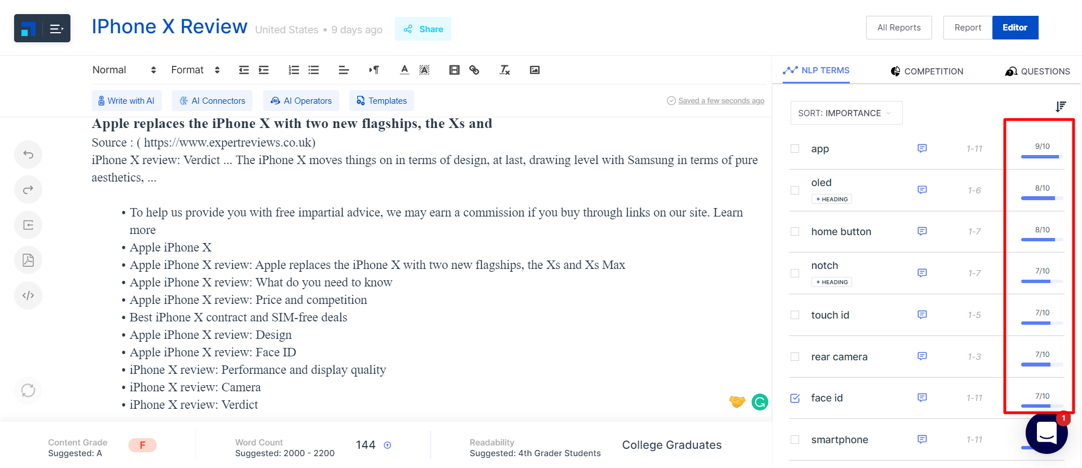The width and height of the screenshot is (1082, 468).
Task: Click the import content icon in left sidebar
Action: (x=28, y=225)
